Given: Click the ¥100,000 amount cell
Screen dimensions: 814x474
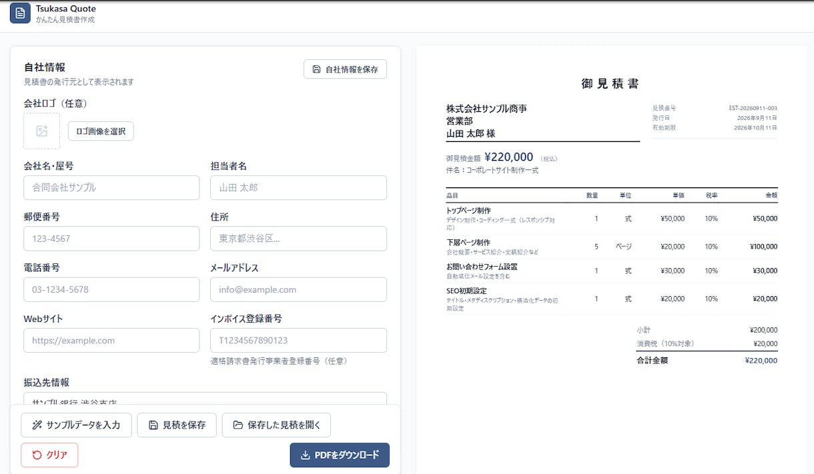Looking at the screenshot, I should coord(763,247).
